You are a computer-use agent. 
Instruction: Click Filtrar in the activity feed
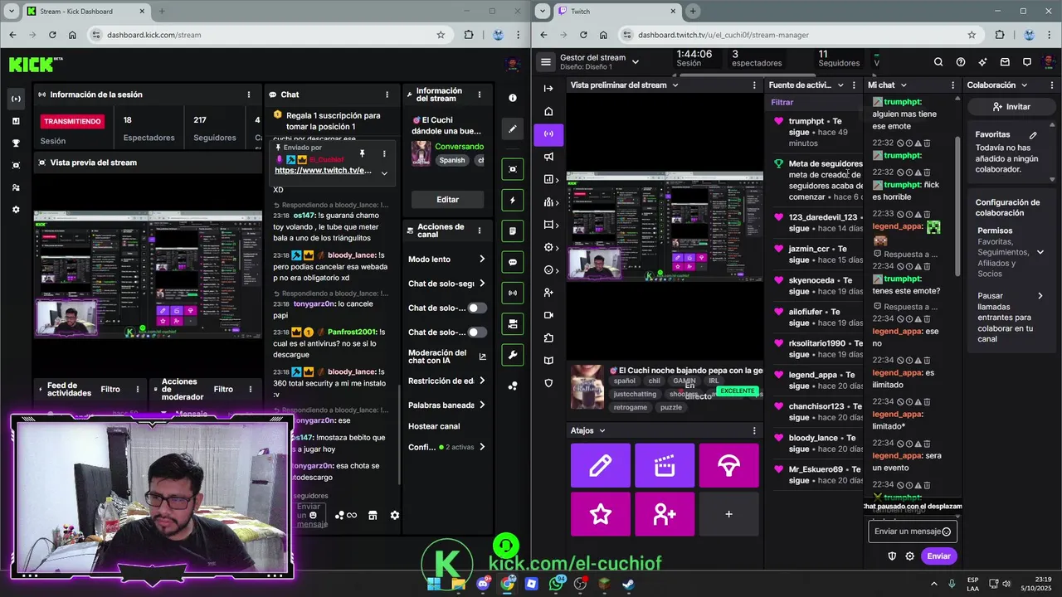pos(782,103)
